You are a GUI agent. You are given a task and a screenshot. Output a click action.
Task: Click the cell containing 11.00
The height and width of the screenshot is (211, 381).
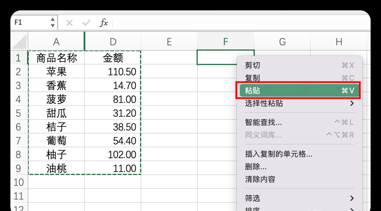(x=113, y=168)
